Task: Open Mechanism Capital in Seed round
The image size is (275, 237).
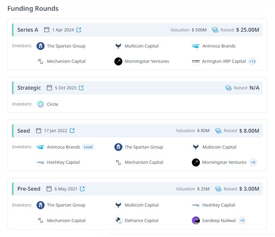Action: point(144,162)
